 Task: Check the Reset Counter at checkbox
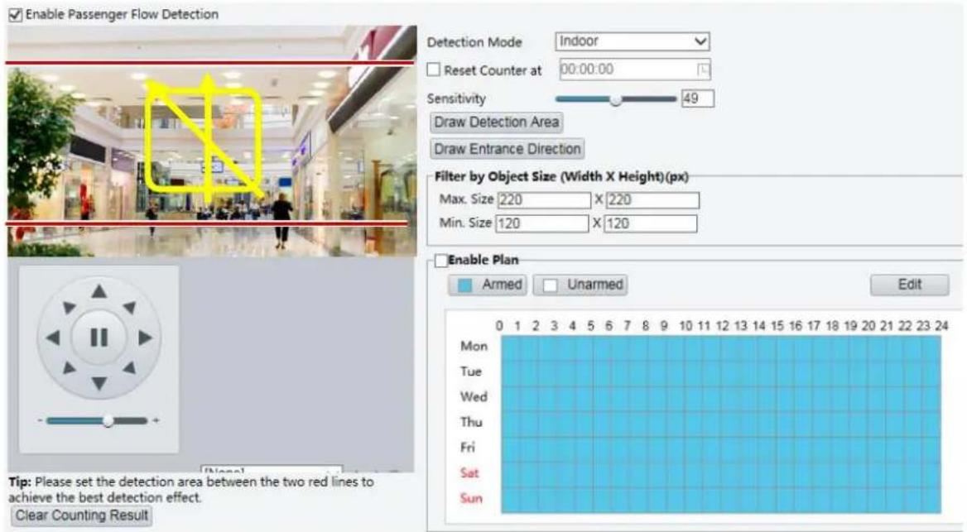point(434,69)
